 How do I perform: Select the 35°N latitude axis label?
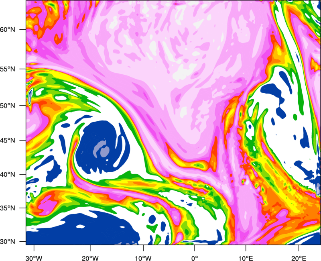pos(8,208)
